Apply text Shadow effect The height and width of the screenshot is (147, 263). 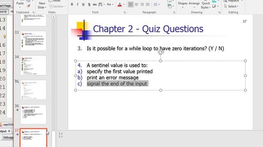coord(89,4)
